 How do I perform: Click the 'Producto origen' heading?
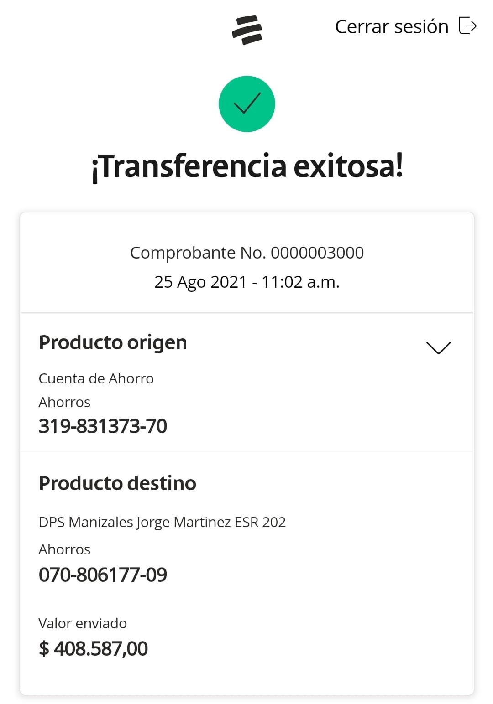[113, 342]
